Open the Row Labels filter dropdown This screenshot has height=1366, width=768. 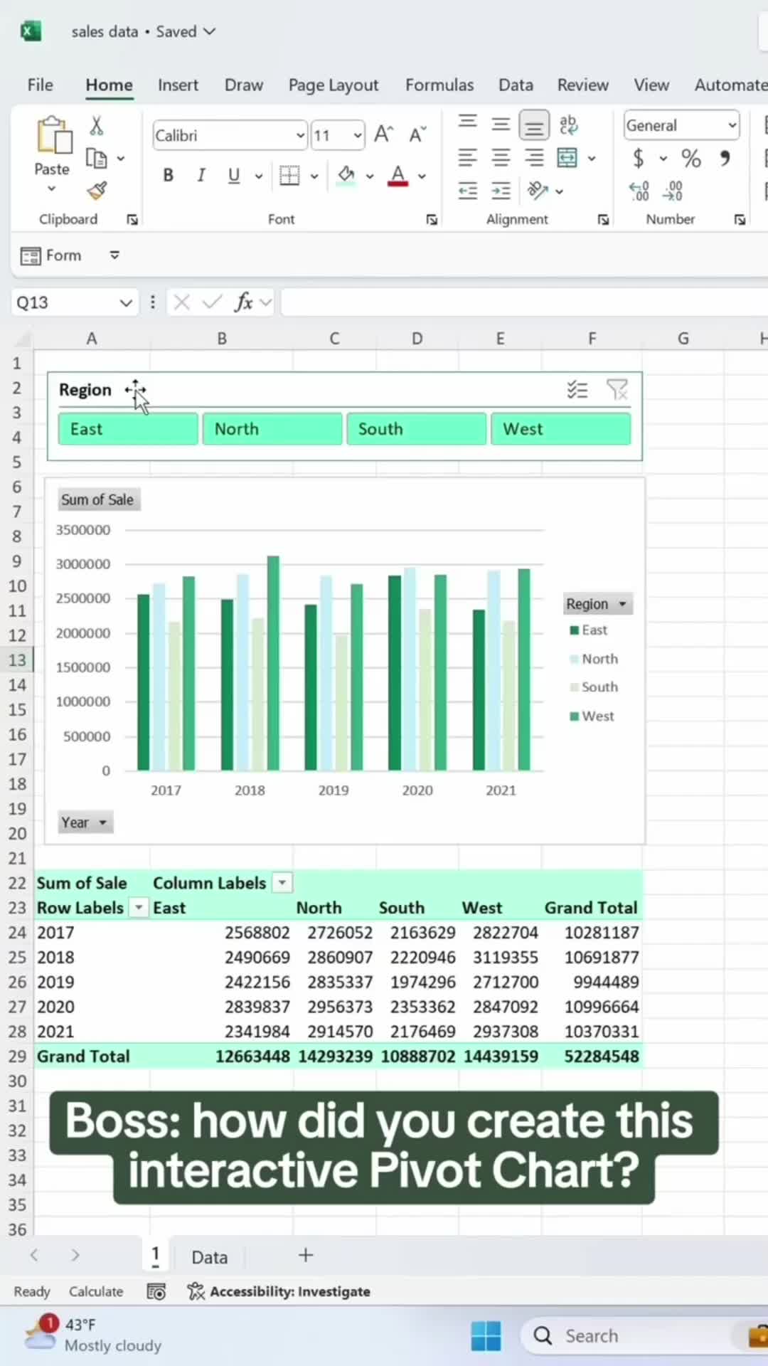(139, 908)
